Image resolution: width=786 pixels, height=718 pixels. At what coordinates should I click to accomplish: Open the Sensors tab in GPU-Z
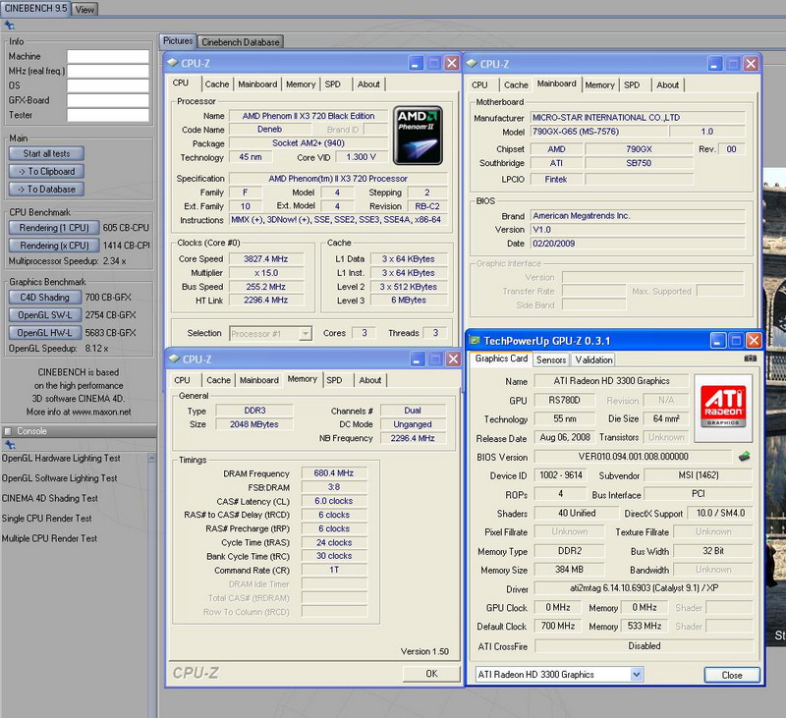pos(550,360)
